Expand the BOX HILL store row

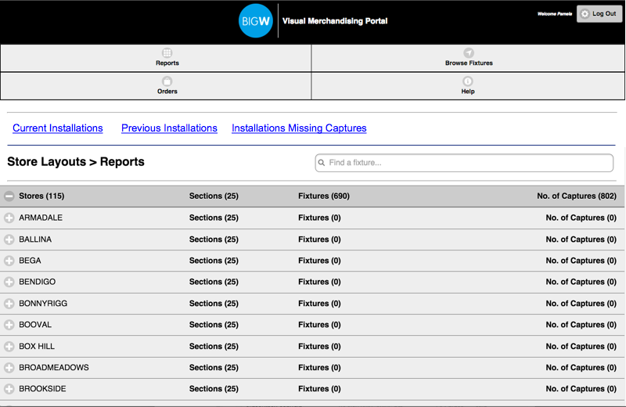point(9,346)
